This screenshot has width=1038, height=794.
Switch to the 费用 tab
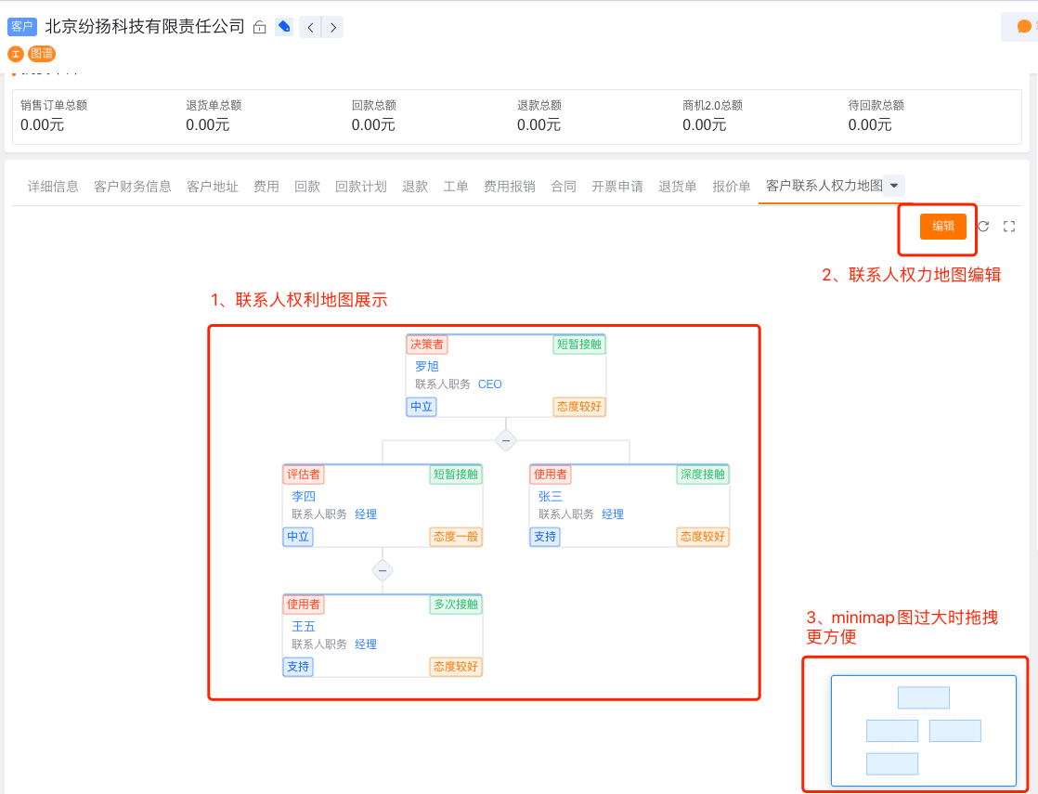coord(266,187)
